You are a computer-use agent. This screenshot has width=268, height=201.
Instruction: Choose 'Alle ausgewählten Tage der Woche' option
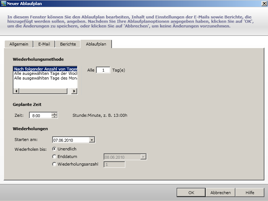pos(46,73)
